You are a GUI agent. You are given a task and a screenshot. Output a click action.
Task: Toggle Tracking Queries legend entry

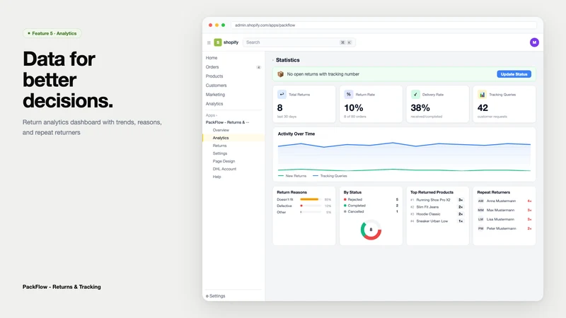[330, 176]
